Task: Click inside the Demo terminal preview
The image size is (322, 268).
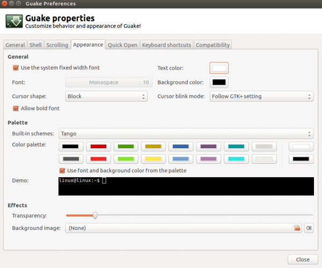Action: (x=186, y=186)
